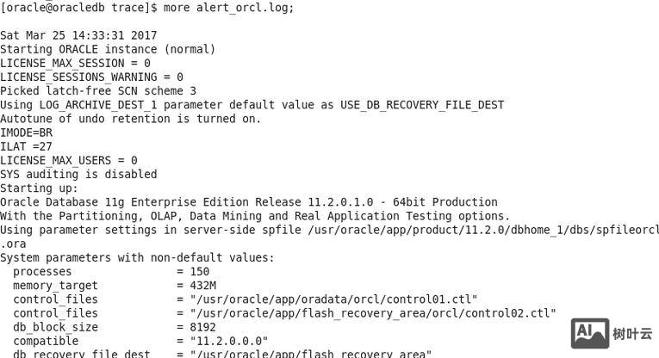Screen dimensions: 659x358
Task: Click the control01.ctl file path
Action: [334, 299]
